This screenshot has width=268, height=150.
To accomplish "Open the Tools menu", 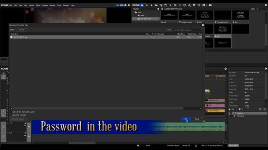I will (59, 5).
